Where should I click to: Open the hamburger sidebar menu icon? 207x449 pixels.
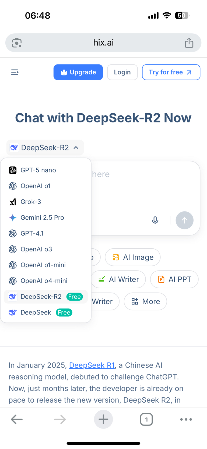15,72
